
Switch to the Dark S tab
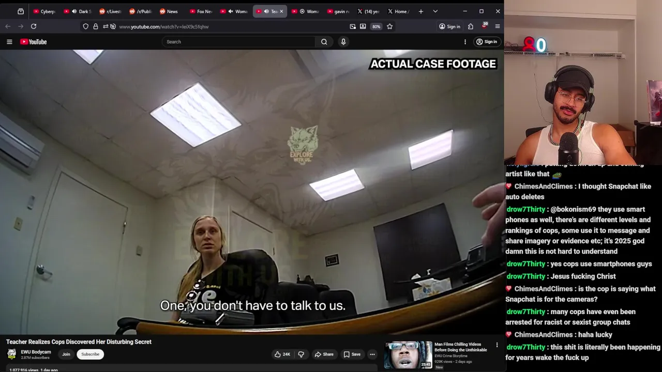point(78,11)
